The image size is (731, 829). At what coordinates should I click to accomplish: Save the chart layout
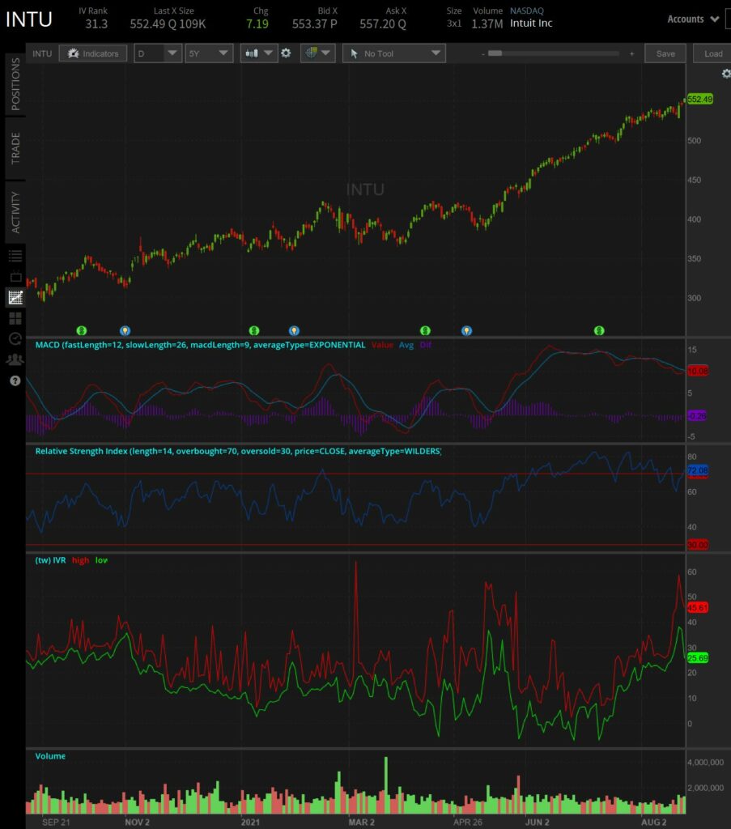665,53
